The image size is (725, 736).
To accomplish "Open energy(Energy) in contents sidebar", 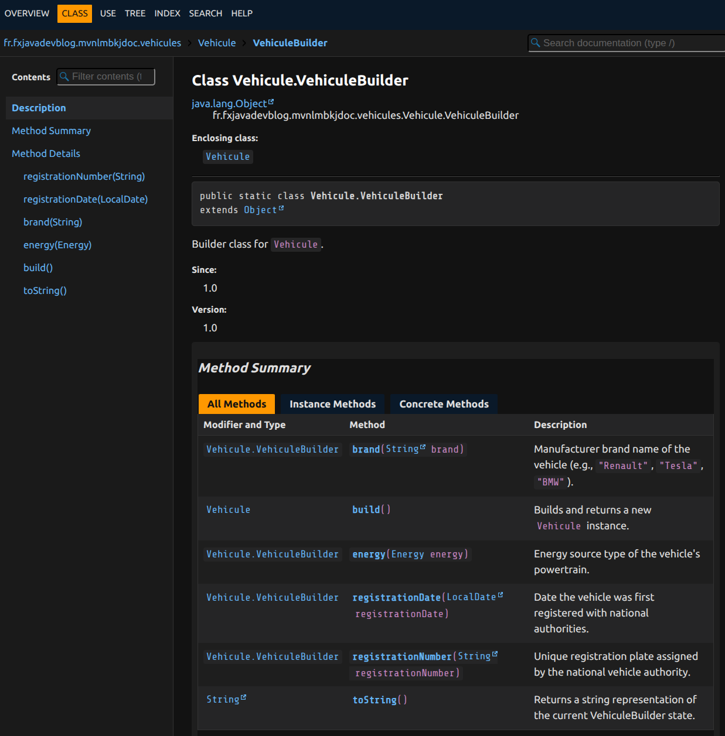I will point(57,245).
